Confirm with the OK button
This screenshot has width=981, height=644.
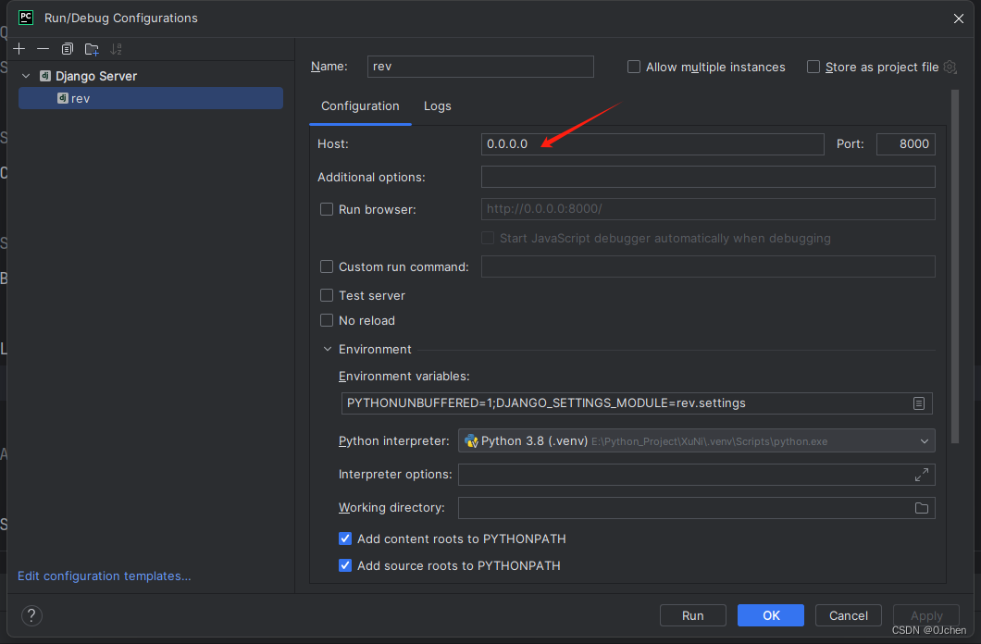coord(771,615)
